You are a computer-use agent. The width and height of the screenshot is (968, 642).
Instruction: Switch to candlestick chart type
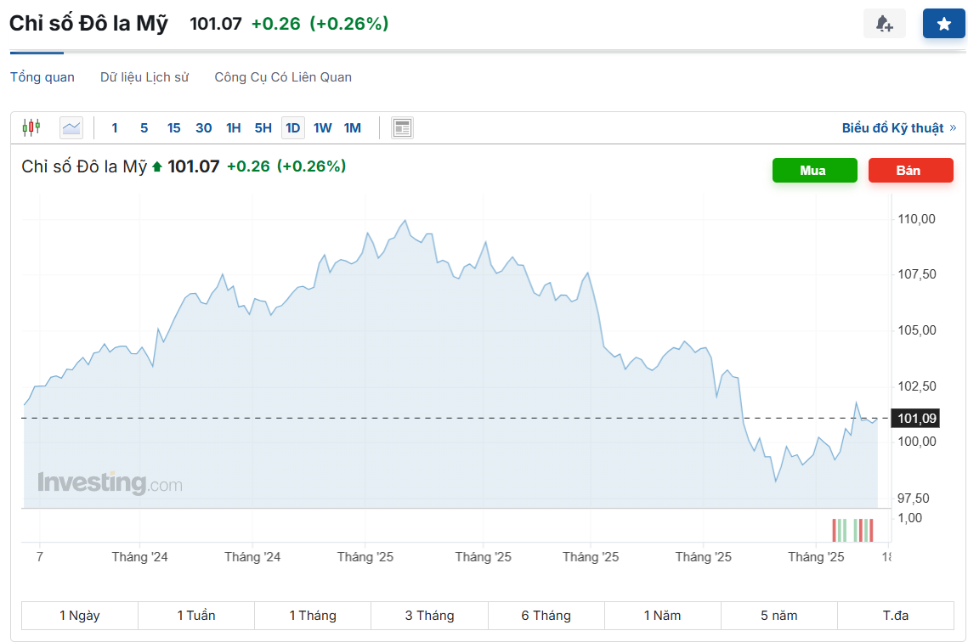[x=31, y=127]
